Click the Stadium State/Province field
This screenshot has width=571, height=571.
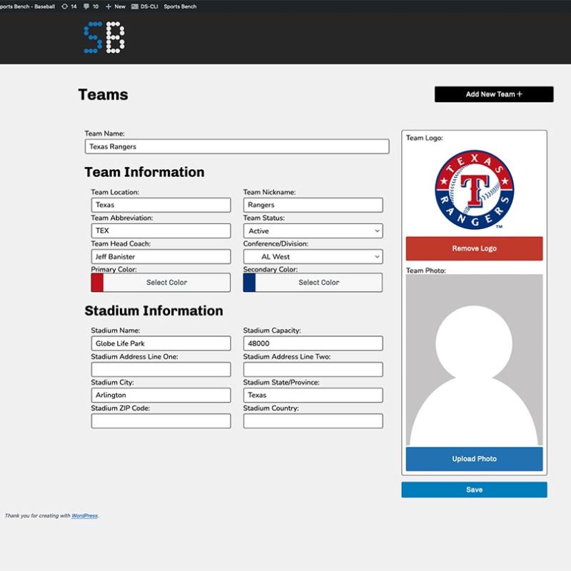[x=313, y=395]
